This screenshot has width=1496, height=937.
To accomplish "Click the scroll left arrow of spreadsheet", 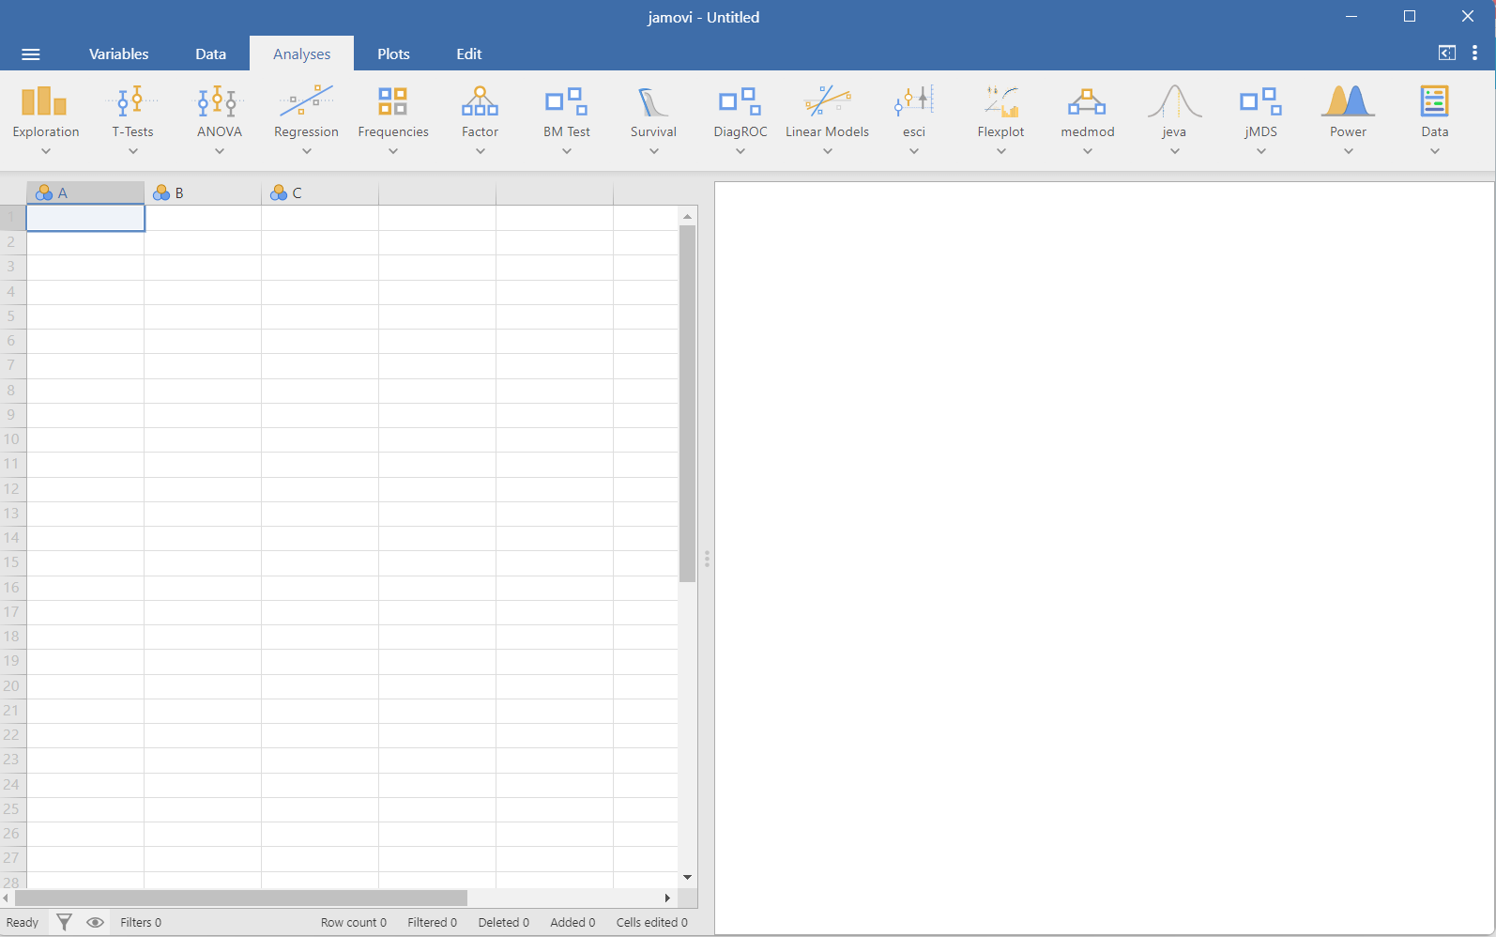I will coord(7,898).
